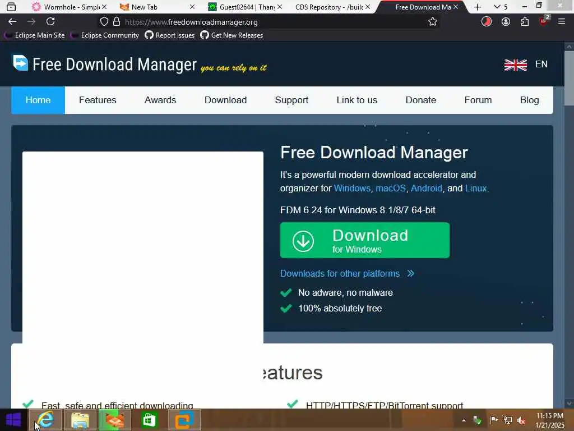Open the Download navigation item
Screen dimensions: 574x431
coord(225,100)
